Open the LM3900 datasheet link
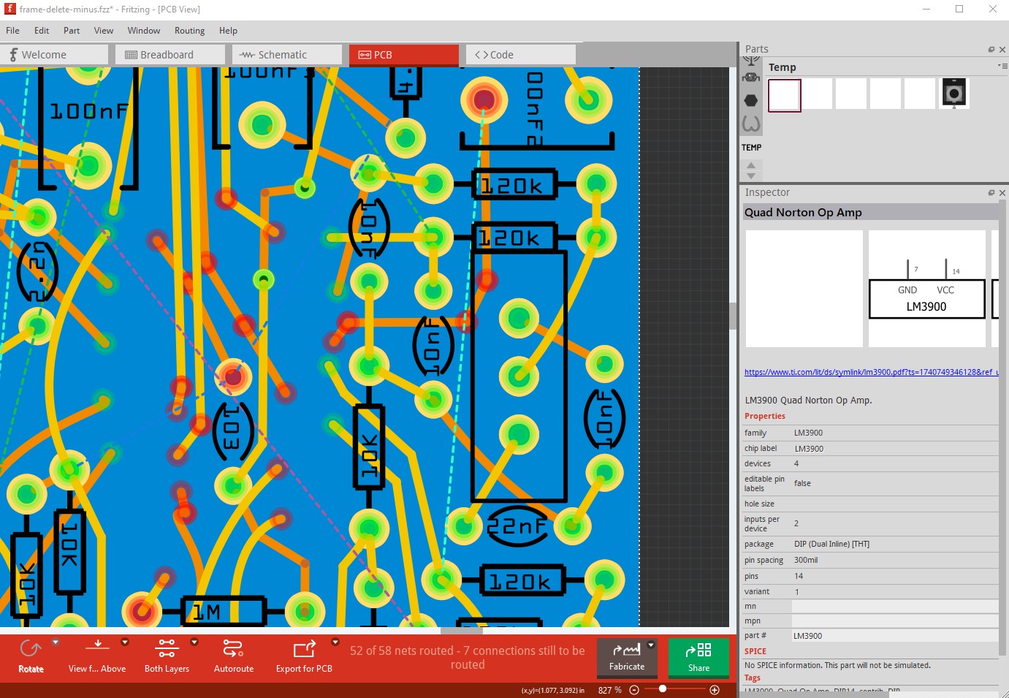1009x698 pixels. [x=871, y=372]
